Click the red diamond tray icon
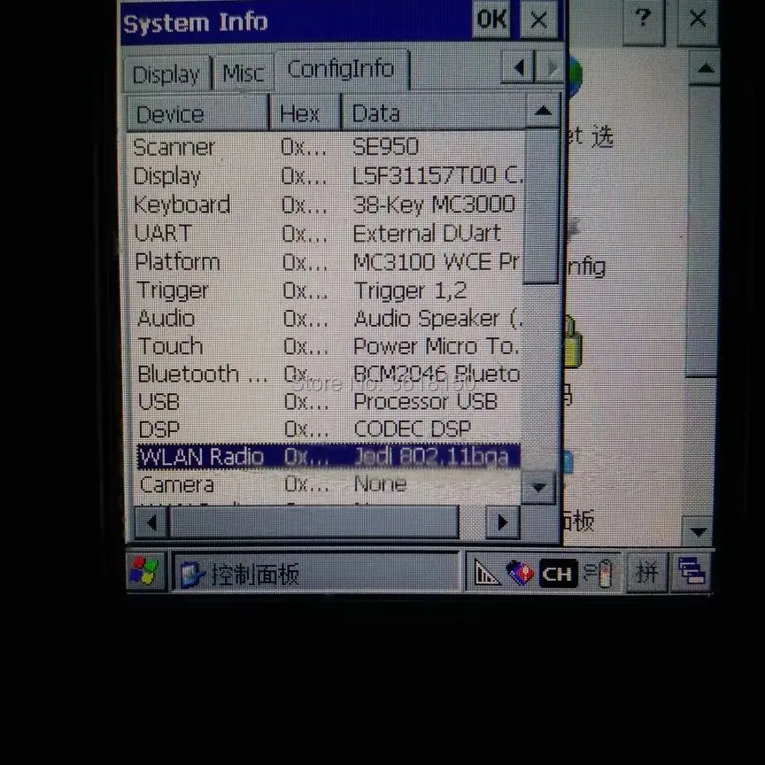This screenshot has width=765, height=765. [520, 572]
